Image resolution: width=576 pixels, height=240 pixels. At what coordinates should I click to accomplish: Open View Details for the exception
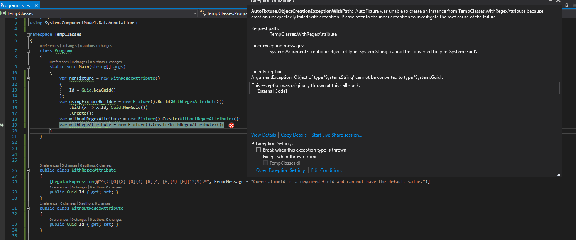pyautogui.click(x=264, y=135)
